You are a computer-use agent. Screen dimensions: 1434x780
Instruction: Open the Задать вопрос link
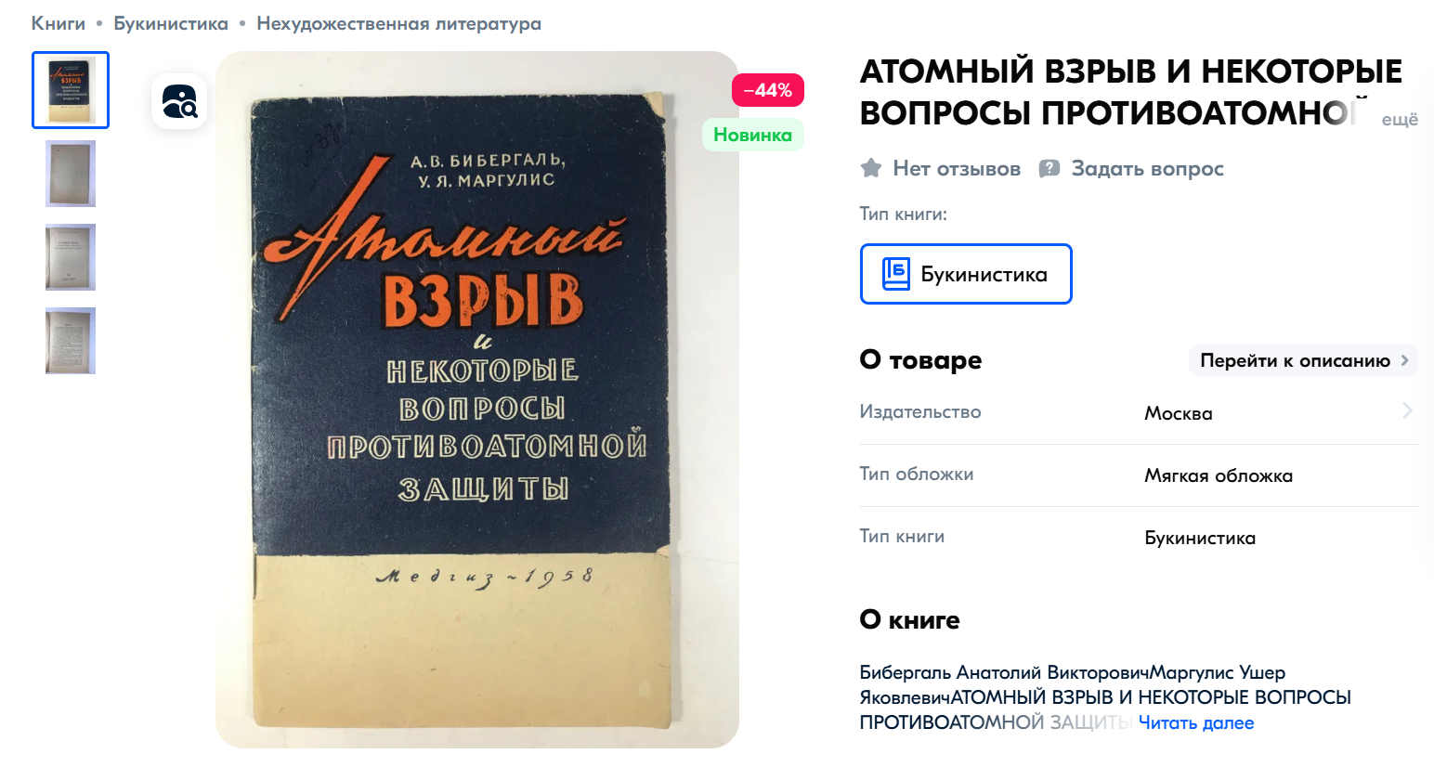1147,168
